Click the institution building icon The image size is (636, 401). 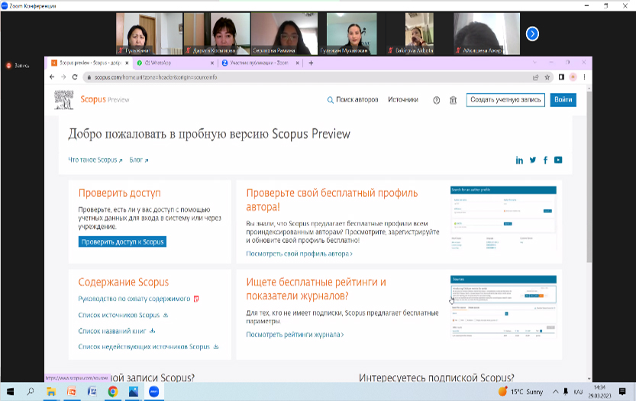point(453,100)
